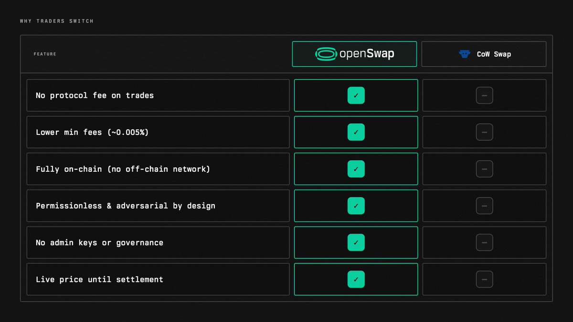Click the CoW Swap dash box for live price row
573x322 pixels.
tap(484, 279)
